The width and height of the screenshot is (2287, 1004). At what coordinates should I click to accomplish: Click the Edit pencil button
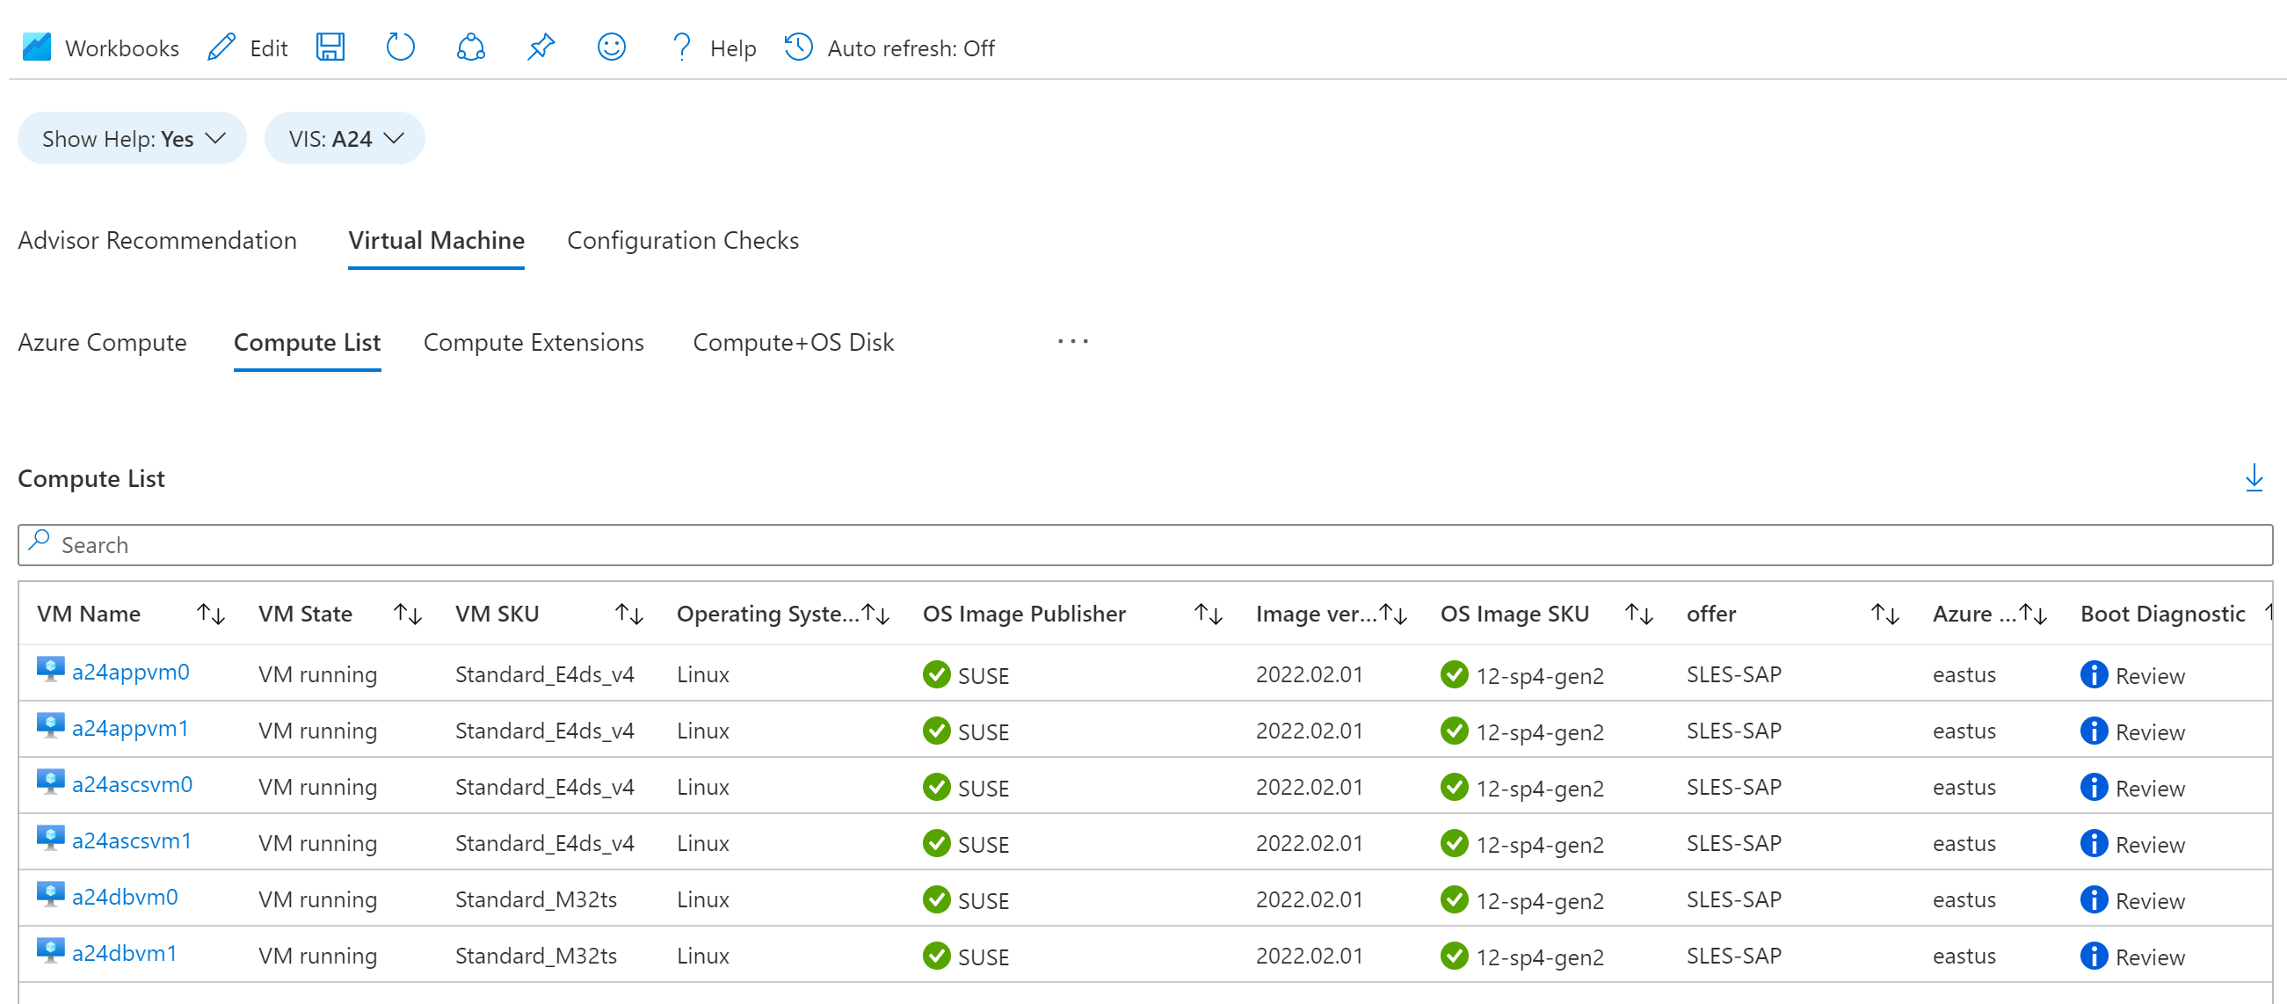tap(248, 47)
